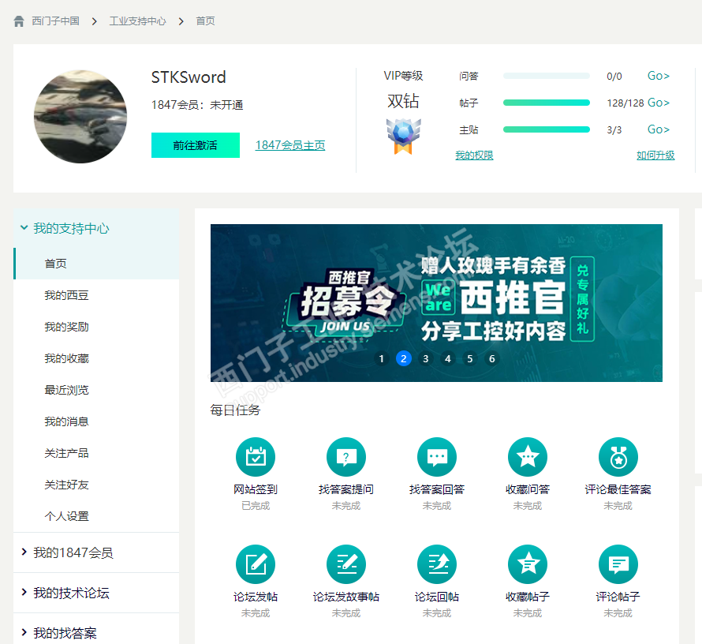Screen dimensions: 702x644
Task: Click the active banner slide 2 dot
Action: (404, 359)
